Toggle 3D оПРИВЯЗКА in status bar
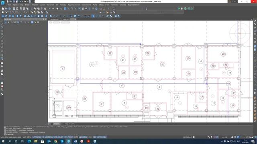257x144 pixels. coord(47,137)
